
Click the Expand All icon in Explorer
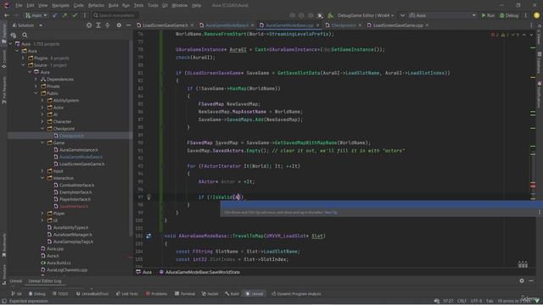(98, 25)
